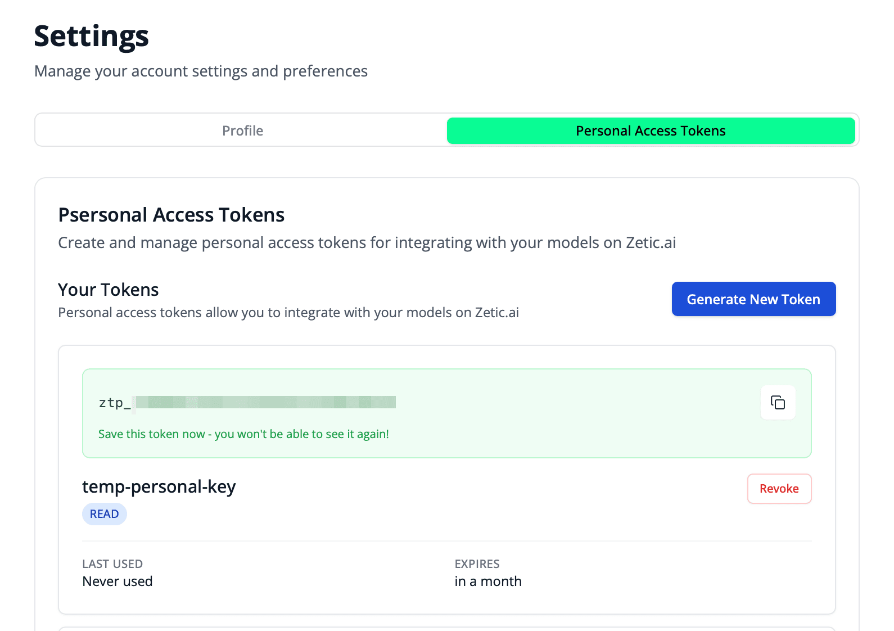This screenshot has height=631, width=894.
Task: Click the 'Save this token now' warning message
Action: tap(243, 434)
